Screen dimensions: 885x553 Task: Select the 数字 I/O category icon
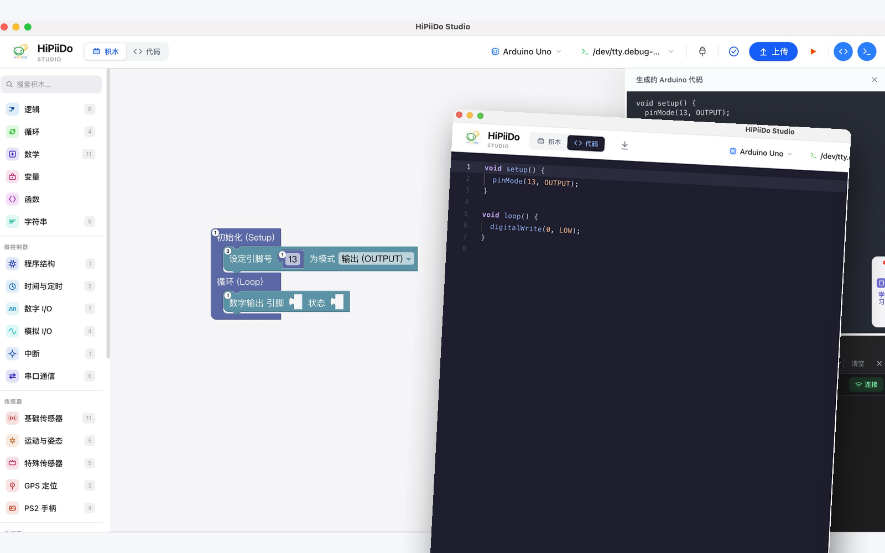coord(12,309)
